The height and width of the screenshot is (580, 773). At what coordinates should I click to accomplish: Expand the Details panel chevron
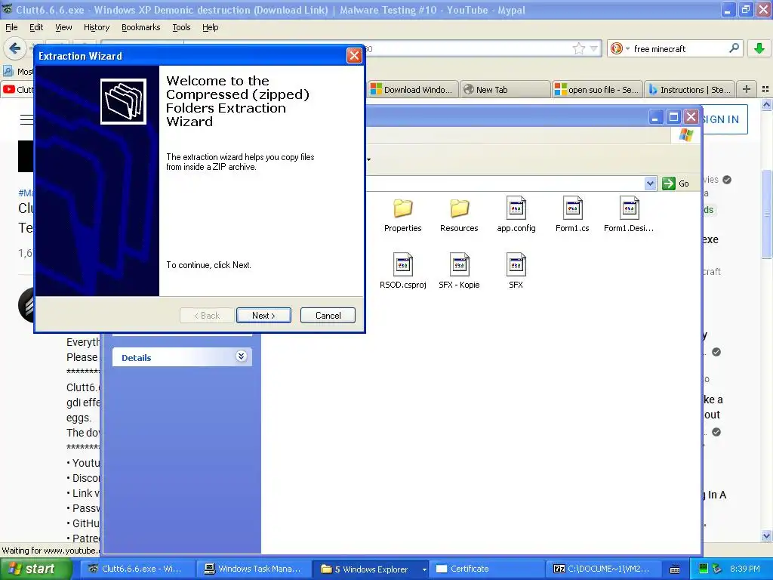(x=241, y=356)
